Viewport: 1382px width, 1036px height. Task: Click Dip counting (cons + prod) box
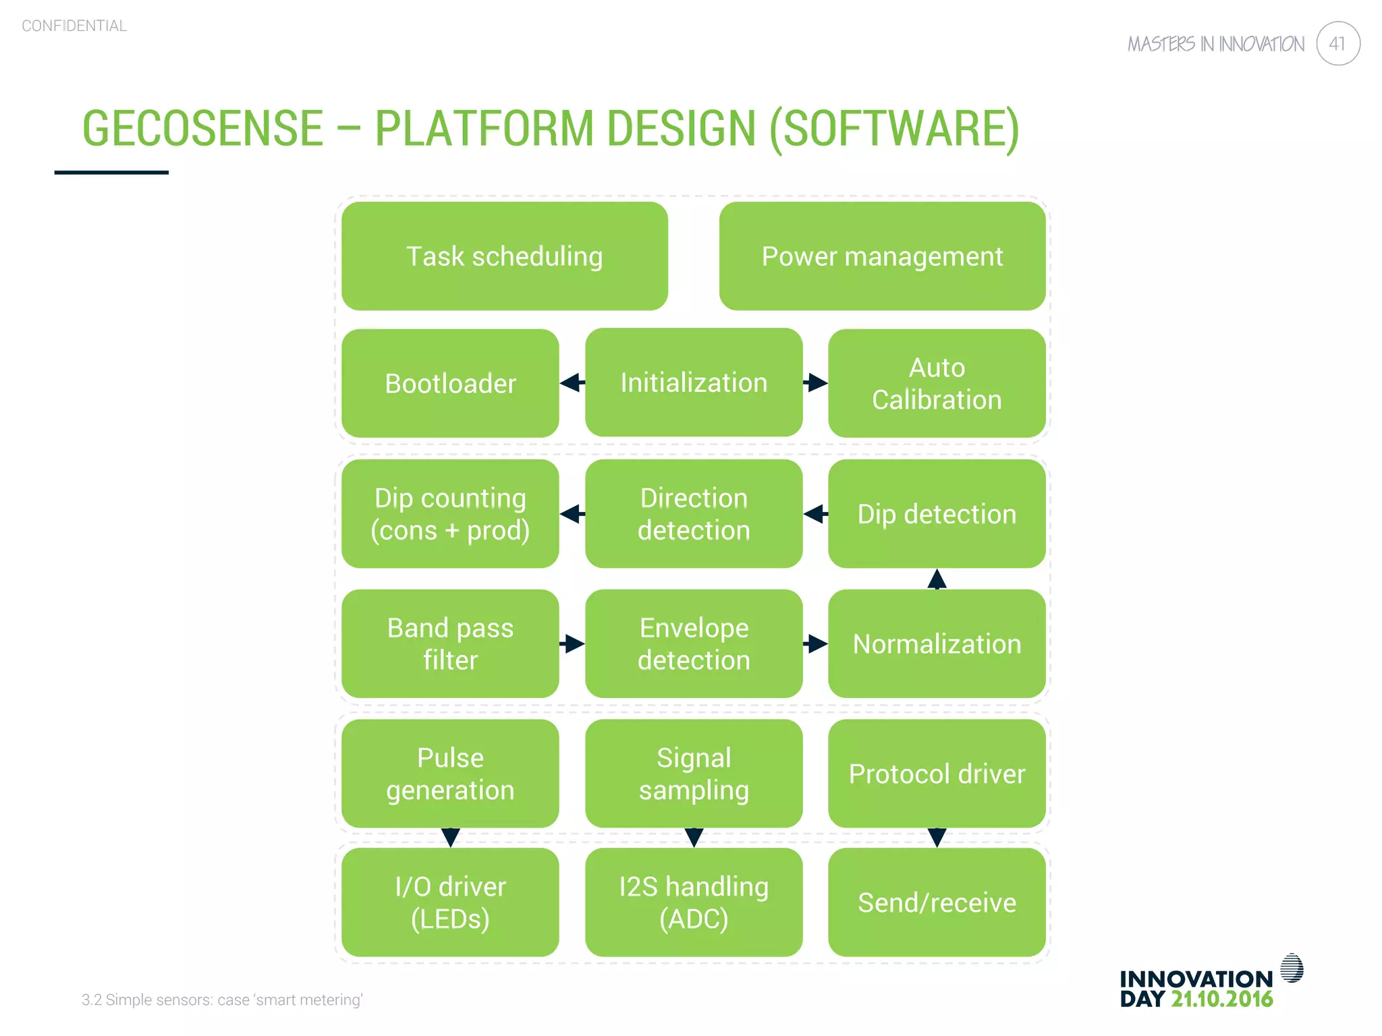(x=450, y=513)
